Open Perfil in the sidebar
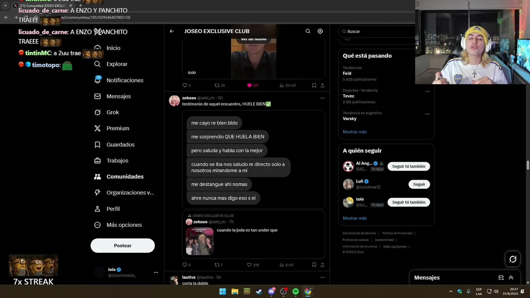The image size is (530, 298). point(107,209)
